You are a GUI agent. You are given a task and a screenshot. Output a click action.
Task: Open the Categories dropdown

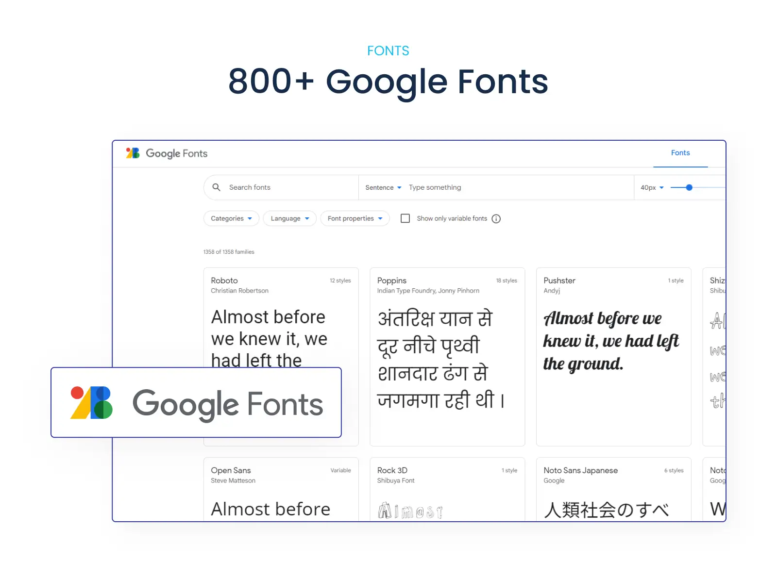(231, 218)
